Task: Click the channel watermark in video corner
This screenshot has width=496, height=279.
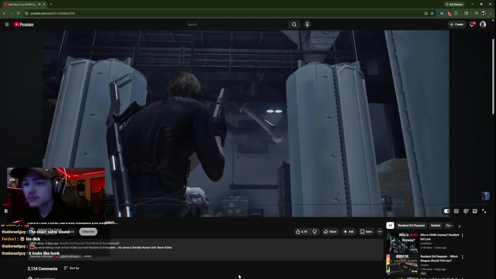Action: coord(485,196)
